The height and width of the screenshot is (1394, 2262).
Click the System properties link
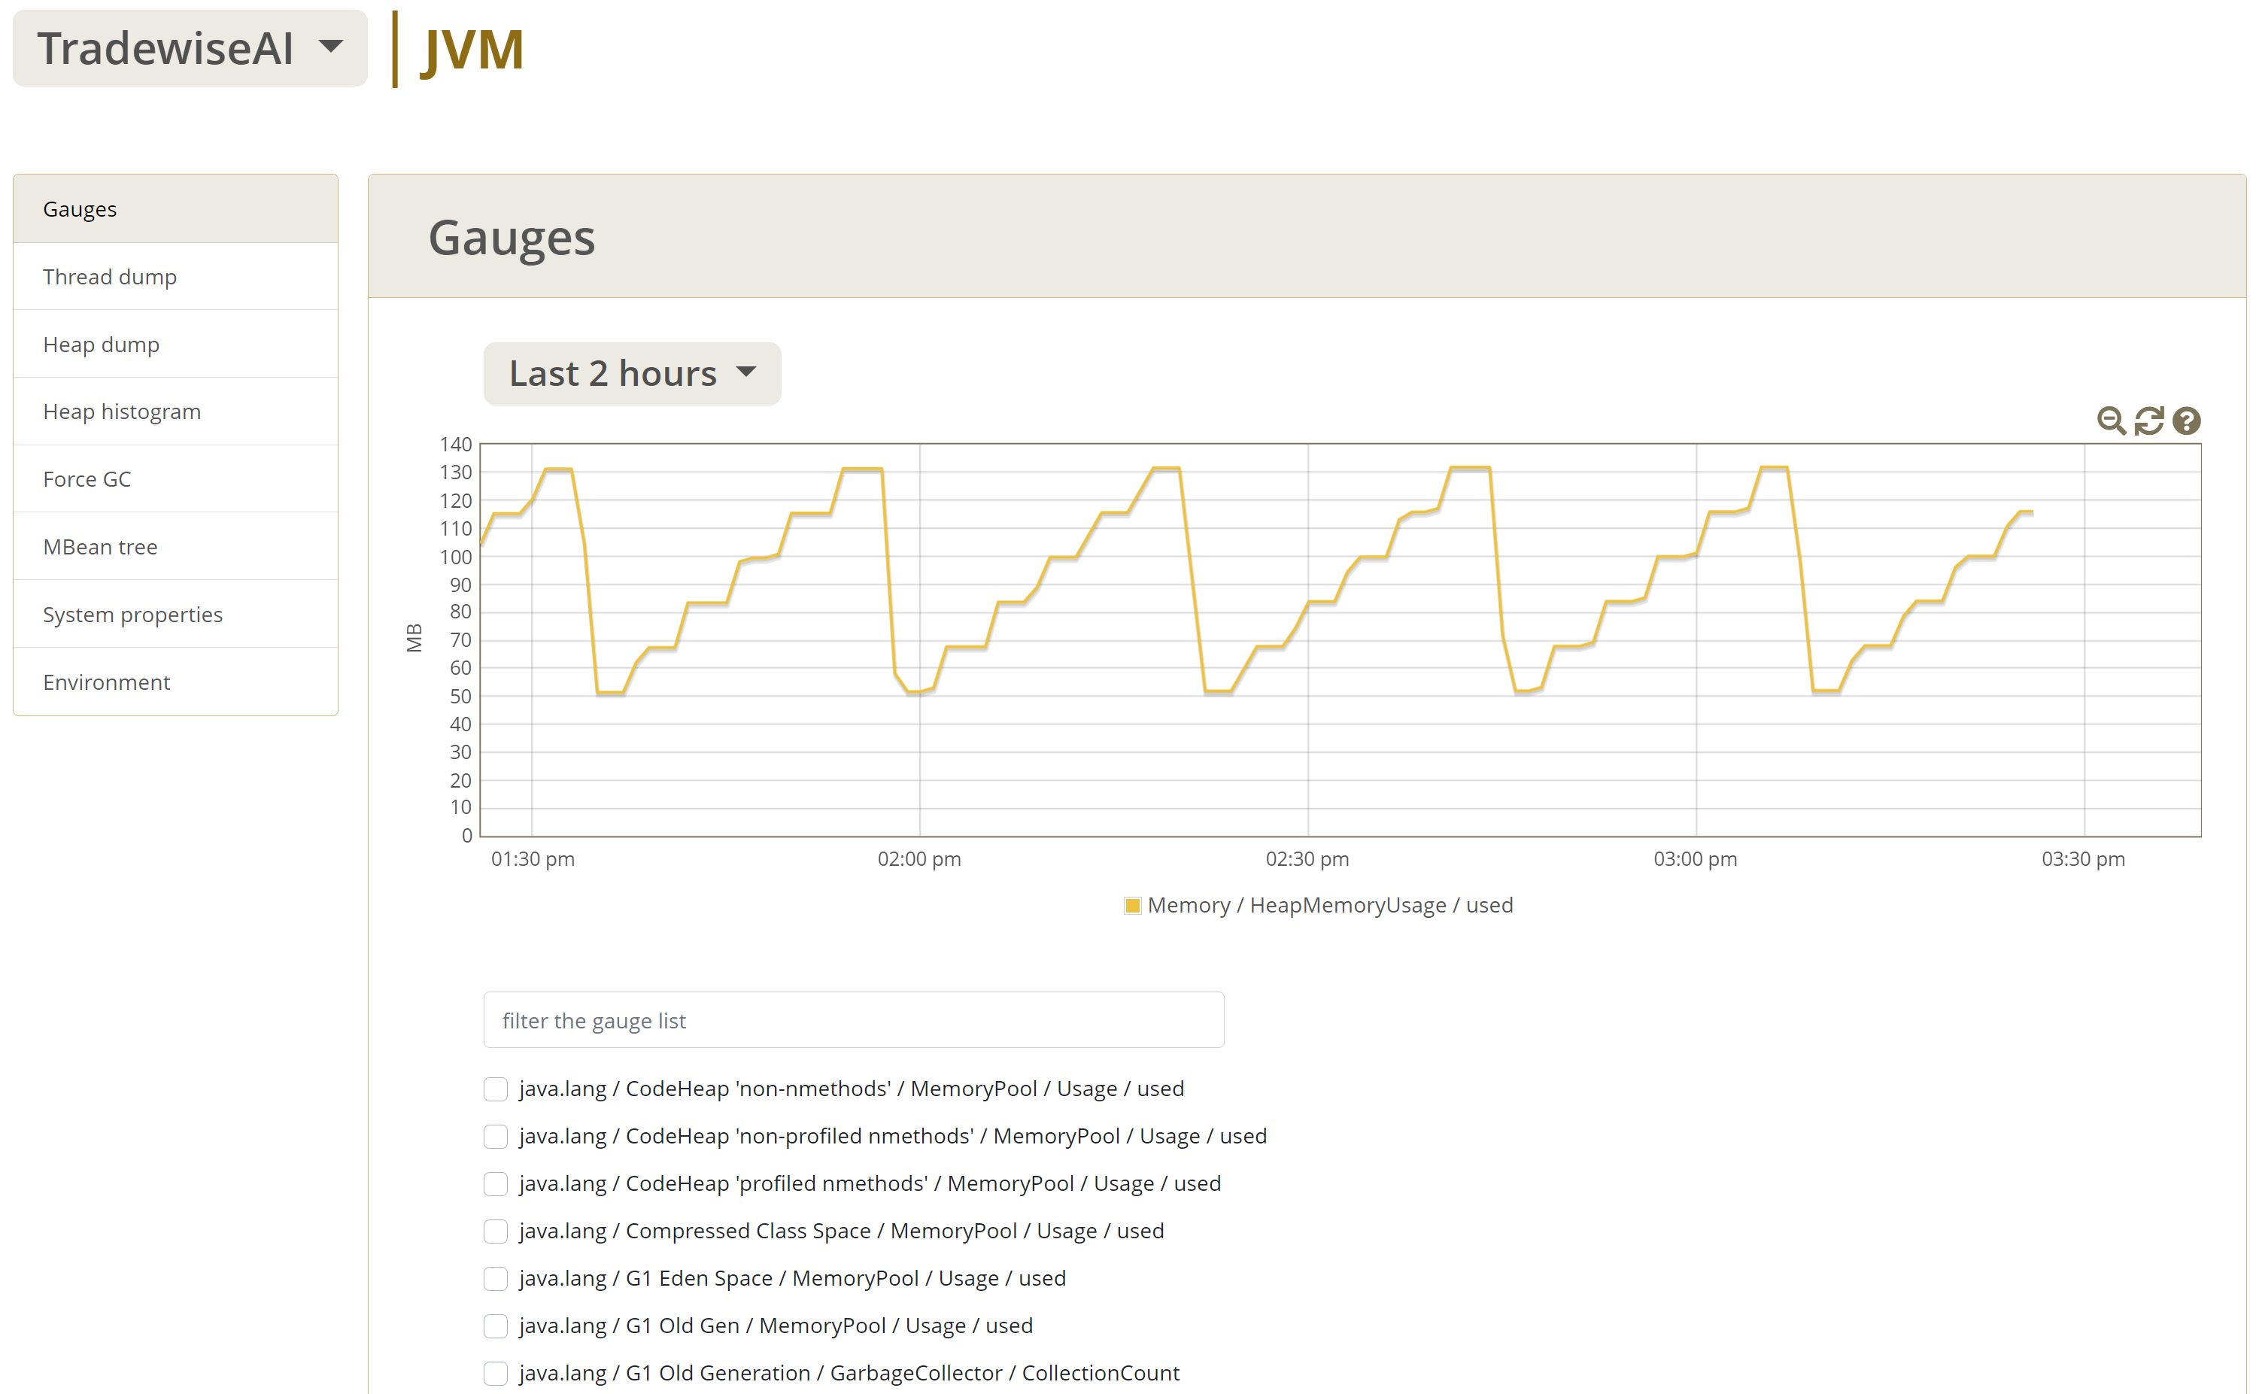pos(132,614)
